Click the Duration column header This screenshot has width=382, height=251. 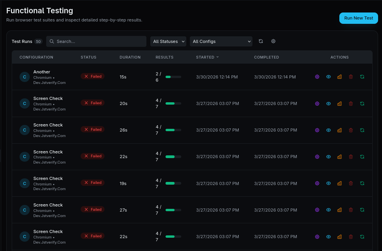coord(130,57)
